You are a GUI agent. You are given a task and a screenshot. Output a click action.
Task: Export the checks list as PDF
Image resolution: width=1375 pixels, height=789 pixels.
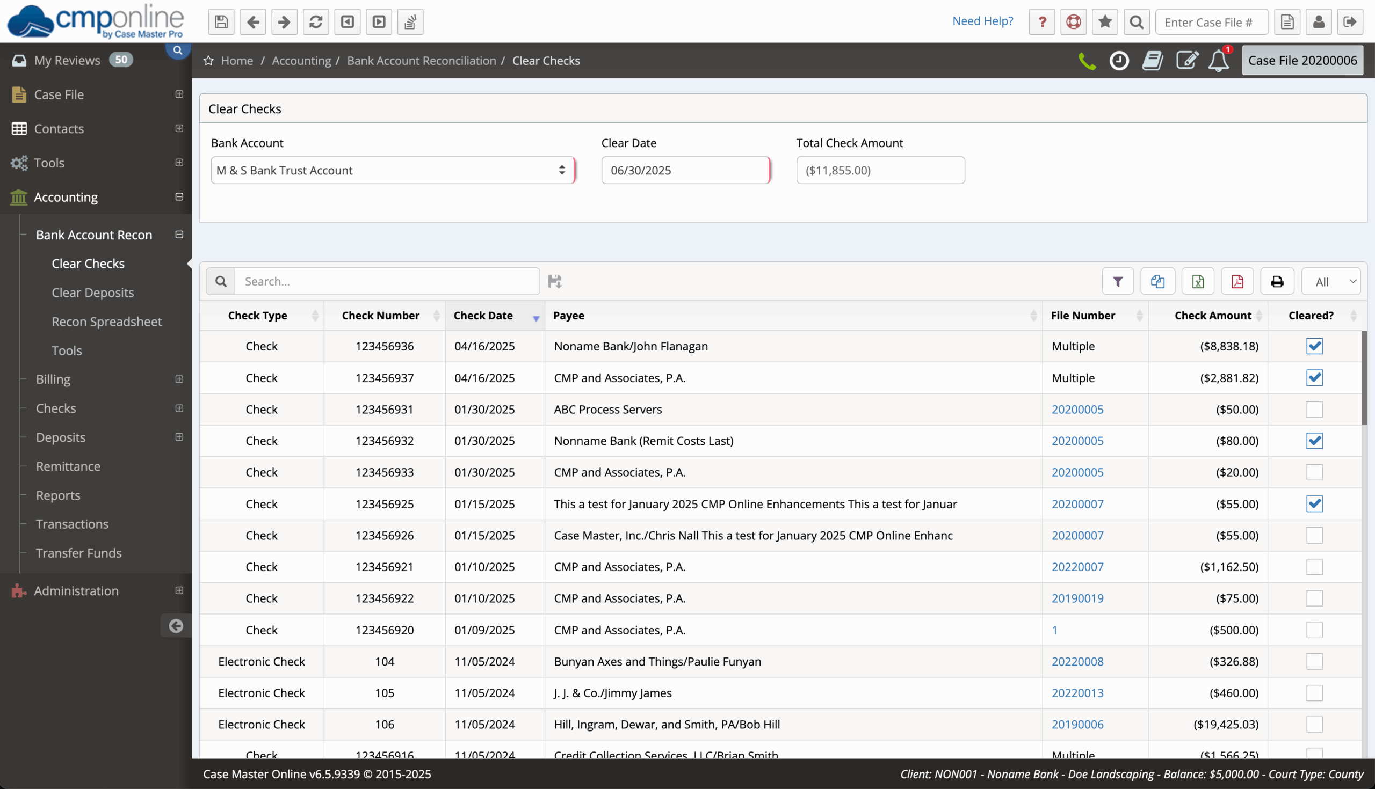click(1237, 281)
